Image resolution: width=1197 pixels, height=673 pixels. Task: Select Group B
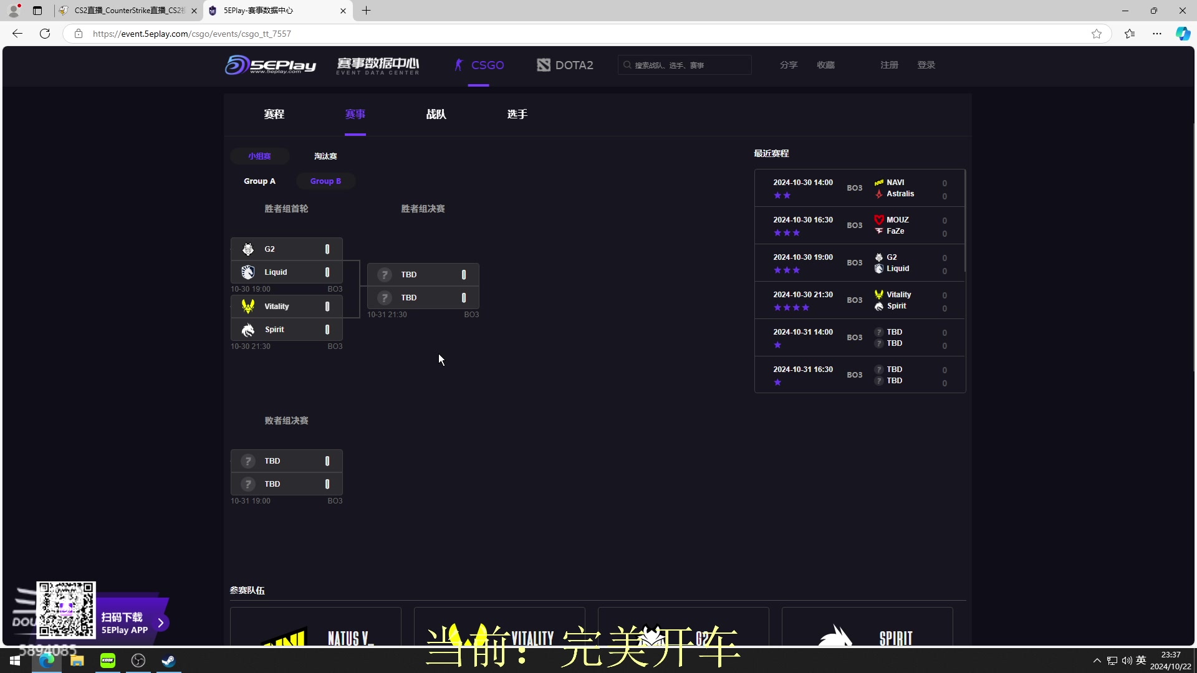(325, 181)
